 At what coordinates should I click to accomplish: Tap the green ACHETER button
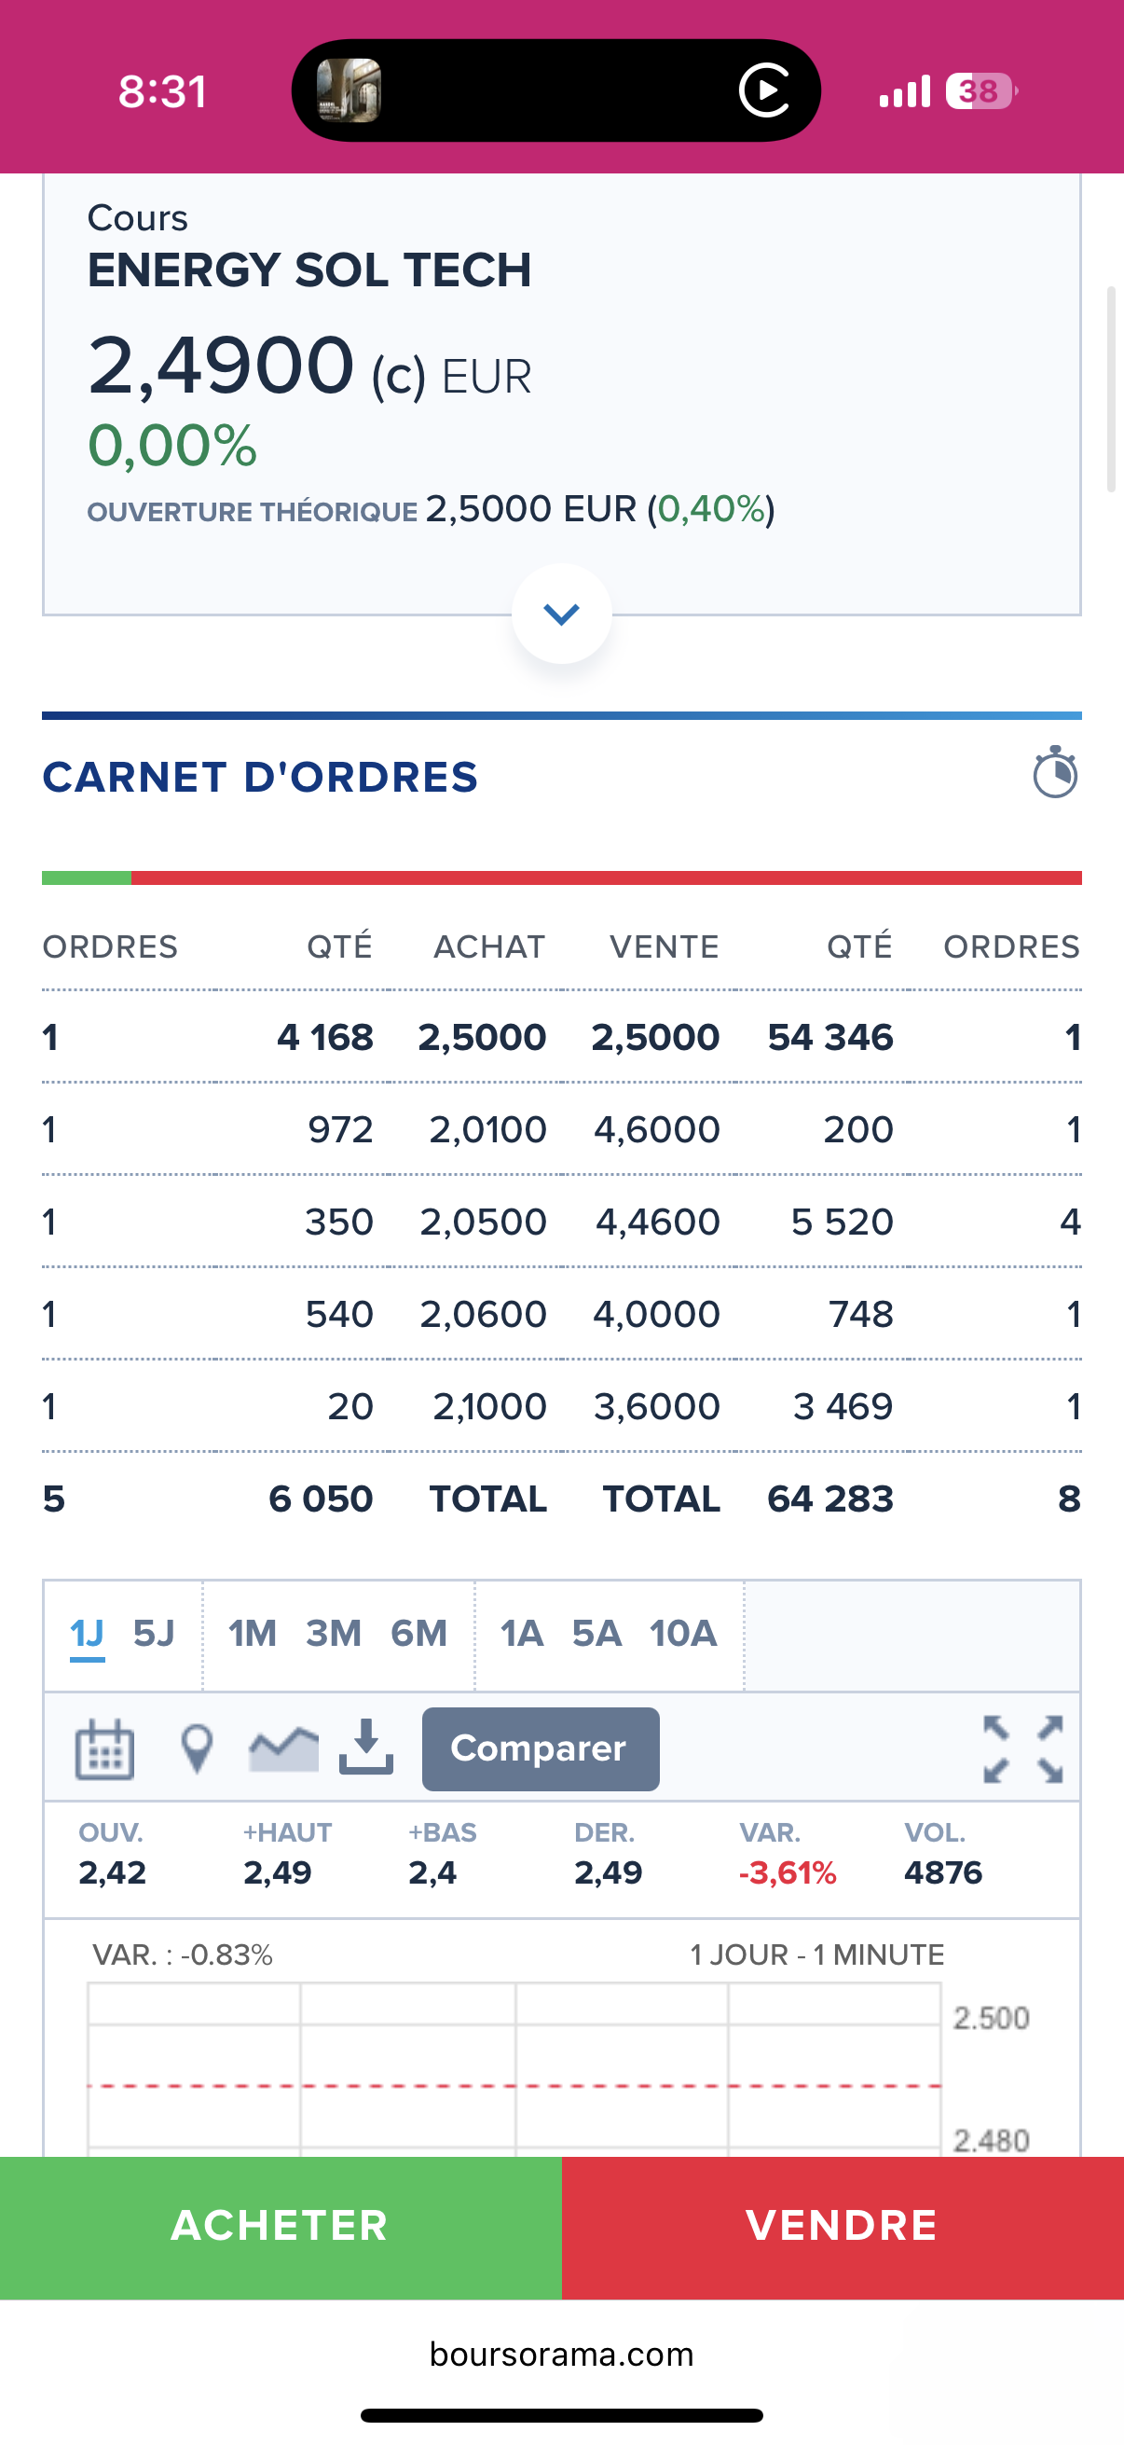[x=281, y=2227]
